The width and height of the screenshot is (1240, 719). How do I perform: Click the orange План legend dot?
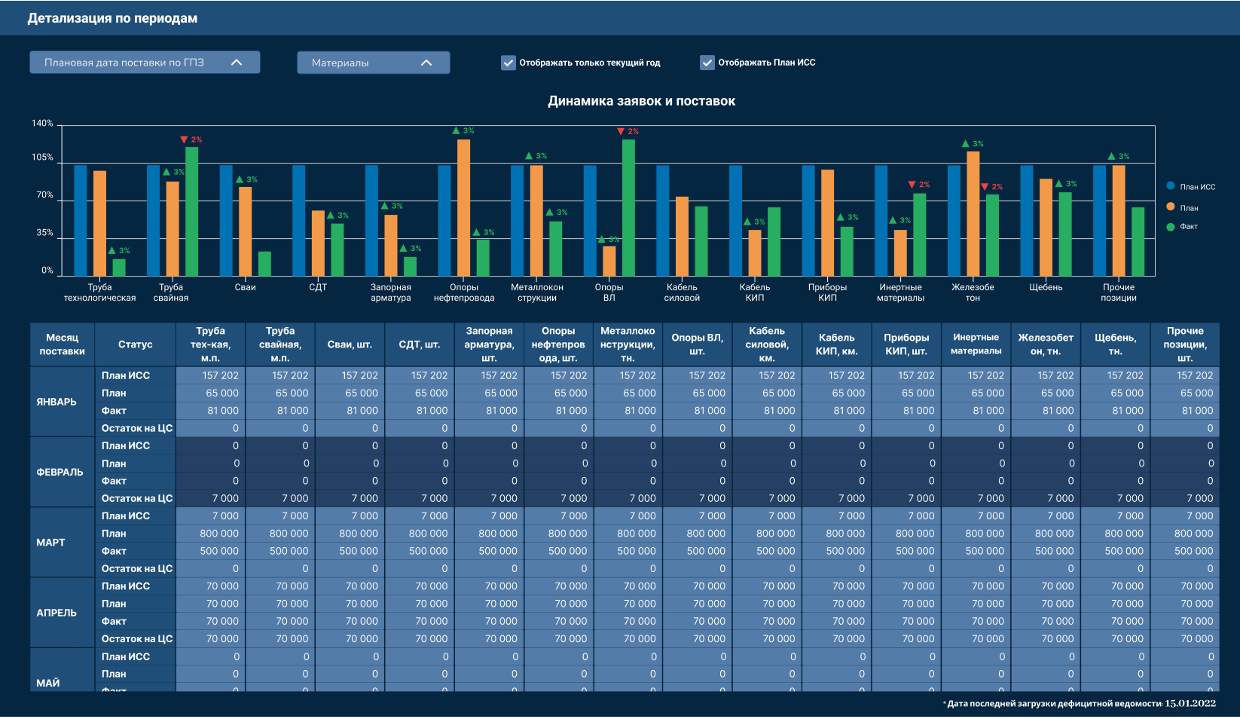[x=1170, y=207]
